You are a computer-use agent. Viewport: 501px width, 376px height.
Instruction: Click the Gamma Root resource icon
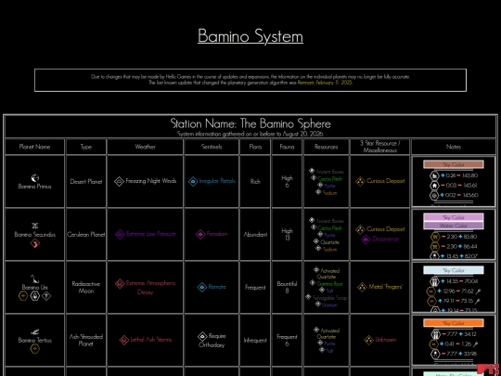[x=313, y=283]
